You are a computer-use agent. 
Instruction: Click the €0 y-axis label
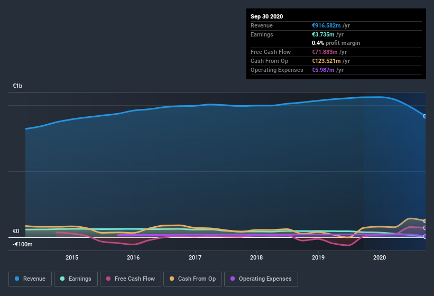point(16,231)
